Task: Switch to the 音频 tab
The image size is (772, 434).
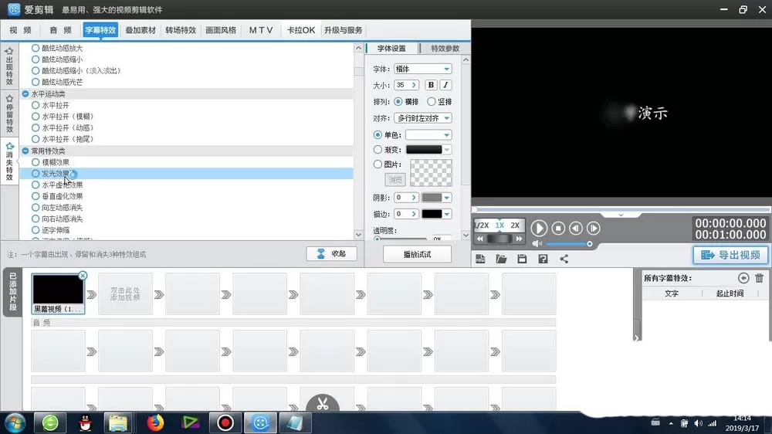Action: pos(60,30)
